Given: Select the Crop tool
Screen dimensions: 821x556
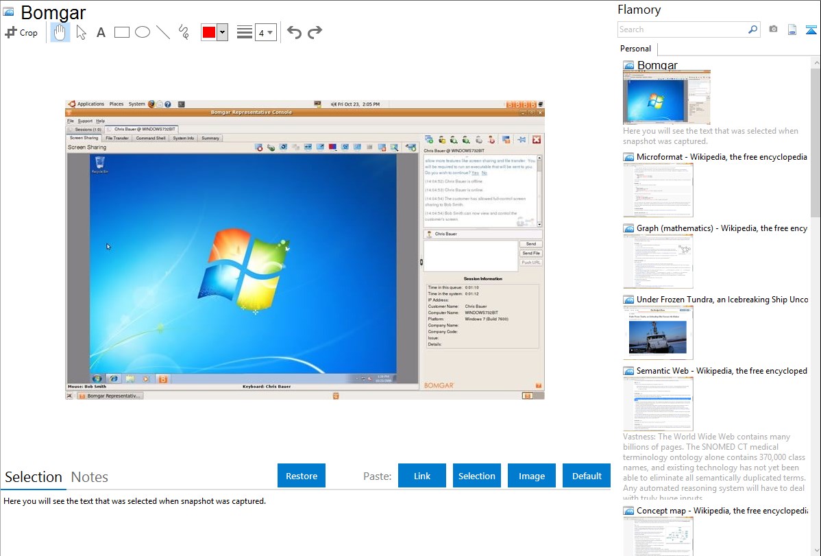Looking at the screenshot, I should 21,32.
